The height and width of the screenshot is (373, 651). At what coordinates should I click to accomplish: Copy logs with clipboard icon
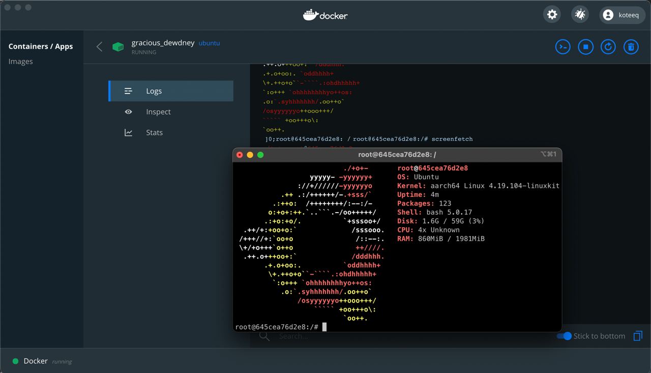pos(638,336)
